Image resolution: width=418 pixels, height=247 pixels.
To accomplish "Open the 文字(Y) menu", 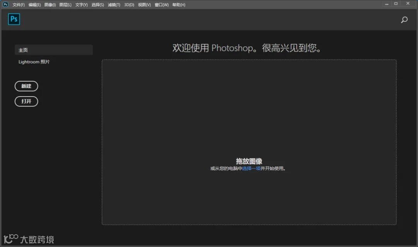I will (x=81, y=5).
